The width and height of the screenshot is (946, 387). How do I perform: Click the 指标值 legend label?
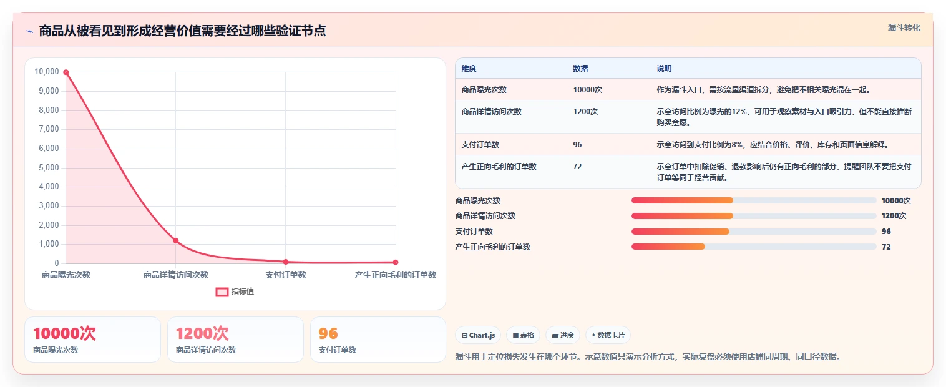[243, 291]
